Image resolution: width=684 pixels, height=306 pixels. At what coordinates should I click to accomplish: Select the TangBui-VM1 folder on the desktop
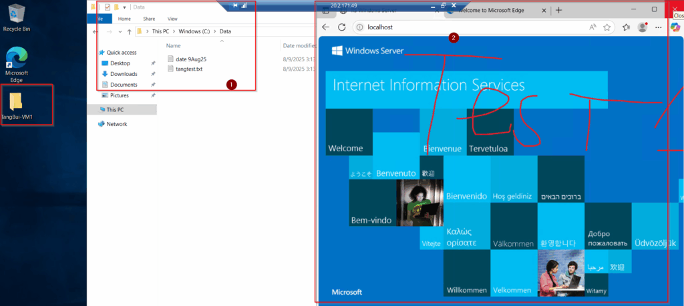pyautogui.click(x=17, y=107)
